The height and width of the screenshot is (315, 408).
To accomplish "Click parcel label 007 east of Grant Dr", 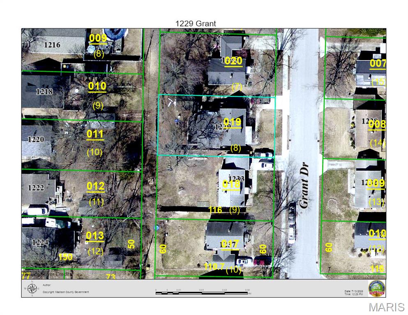I will coord(378,63).
